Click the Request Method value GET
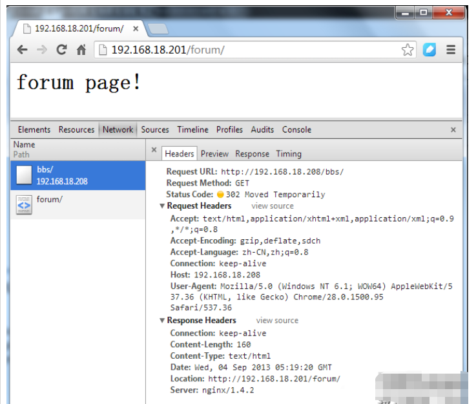 [x=242, y=183]
